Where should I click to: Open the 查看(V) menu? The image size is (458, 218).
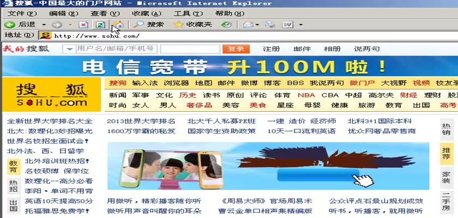[x=105, y=14]
